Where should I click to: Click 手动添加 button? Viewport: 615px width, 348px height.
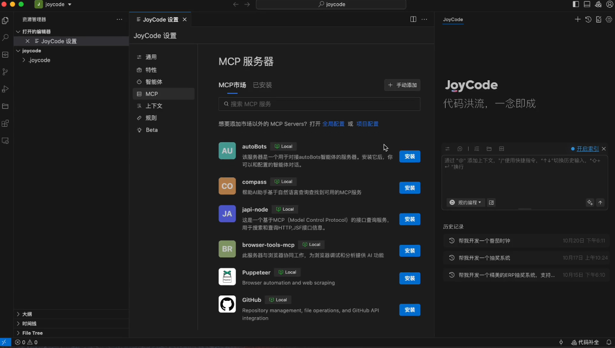403,85
